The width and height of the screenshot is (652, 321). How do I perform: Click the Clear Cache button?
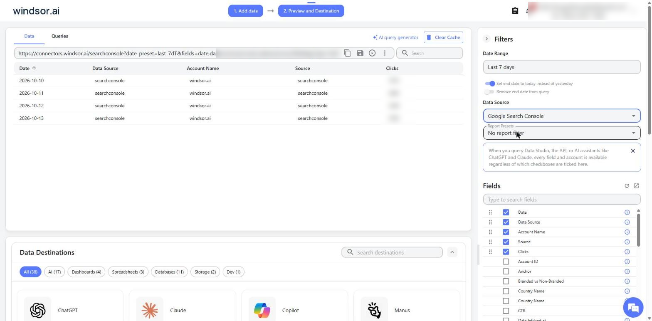[443, 37]
